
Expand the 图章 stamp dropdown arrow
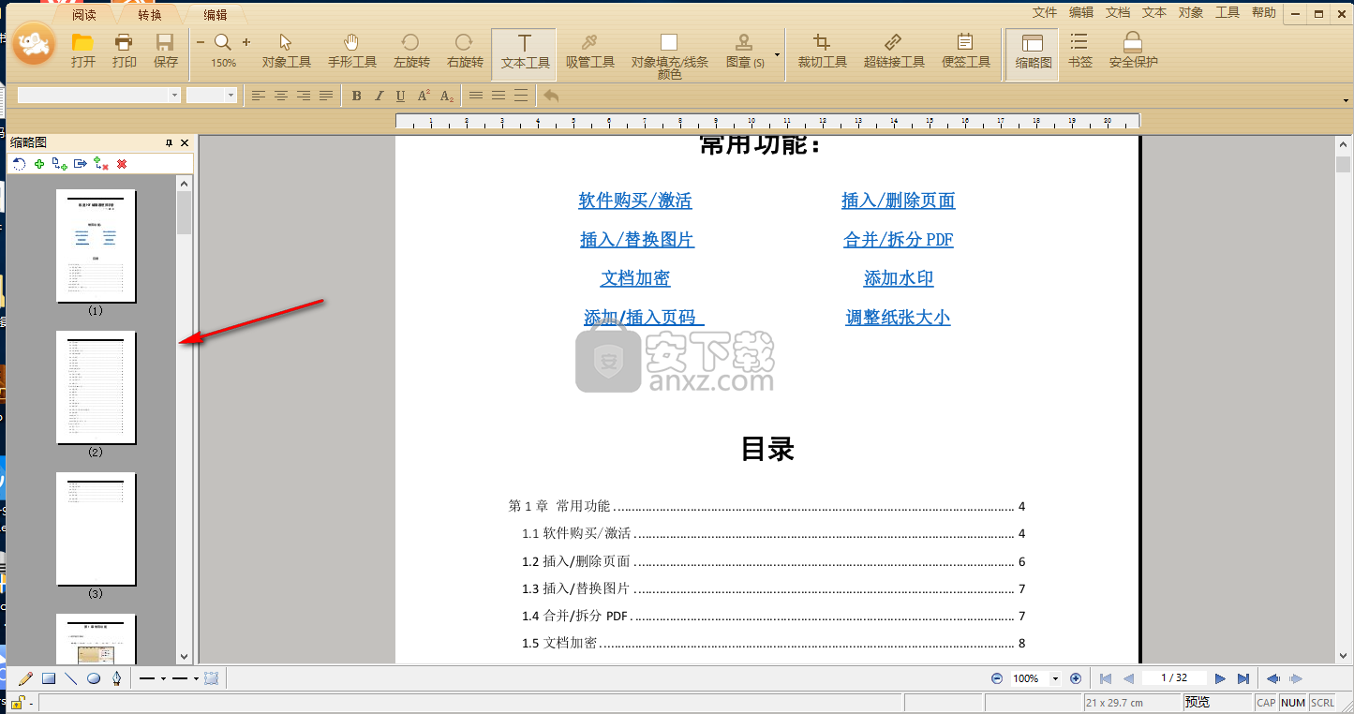[777, 54]
